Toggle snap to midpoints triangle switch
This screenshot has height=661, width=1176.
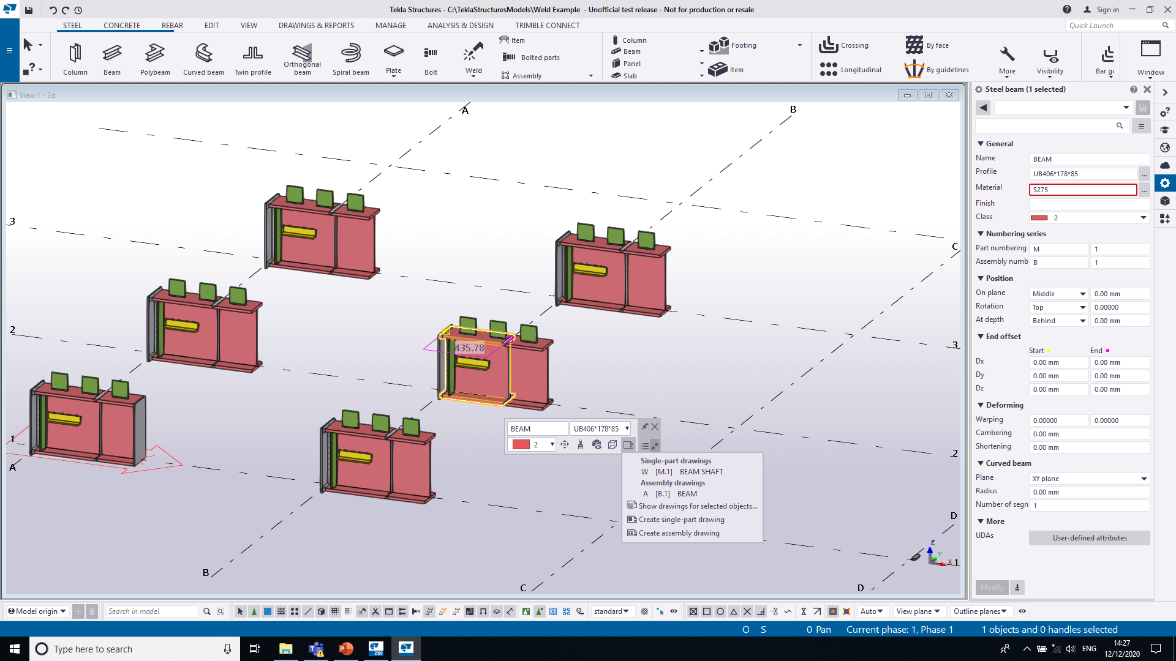[734, 611]
